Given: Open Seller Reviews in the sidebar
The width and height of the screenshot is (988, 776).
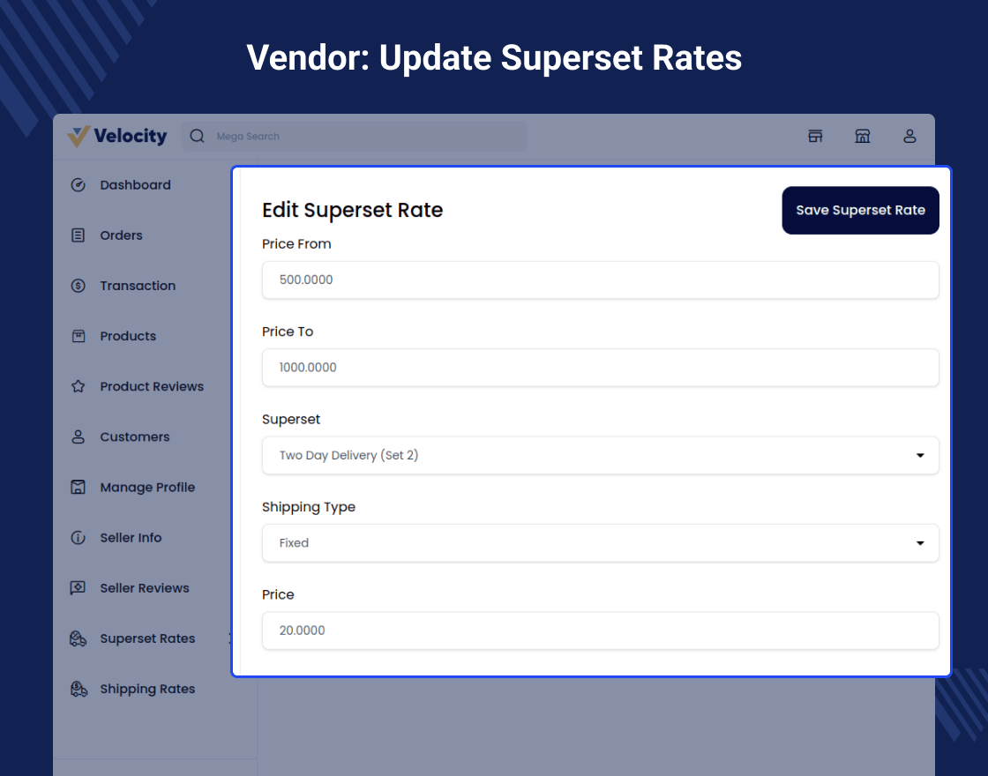Looking at the screenshot, I should click(145, 588).
